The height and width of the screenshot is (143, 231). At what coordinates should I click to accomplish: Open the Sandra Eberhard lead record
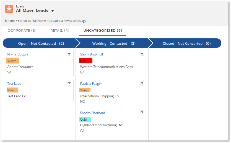point(92,113)
